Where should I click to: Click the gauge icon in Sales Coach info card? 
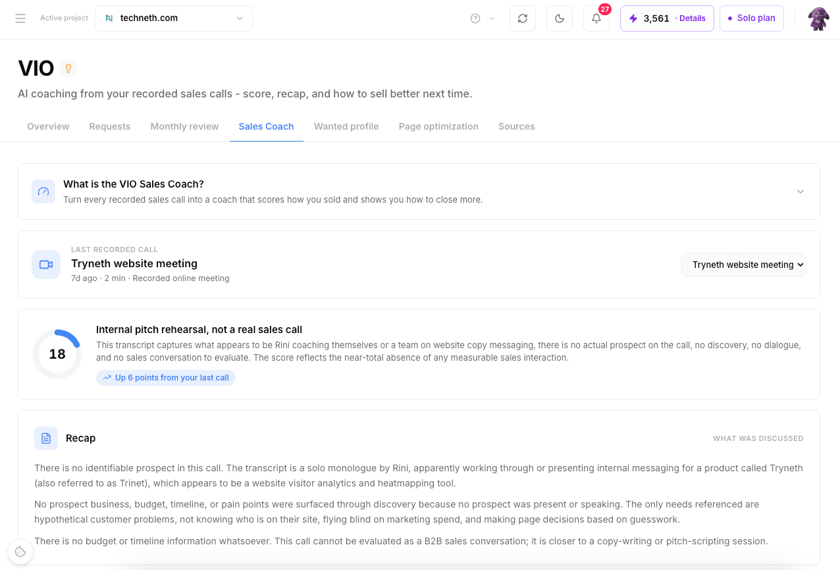point(43,192)
